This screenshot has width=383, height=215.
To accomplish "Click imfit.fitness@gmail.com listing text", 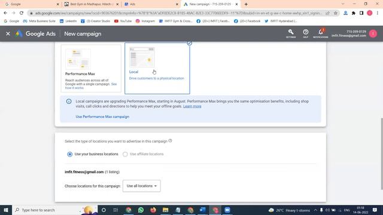I will (84, 172).
